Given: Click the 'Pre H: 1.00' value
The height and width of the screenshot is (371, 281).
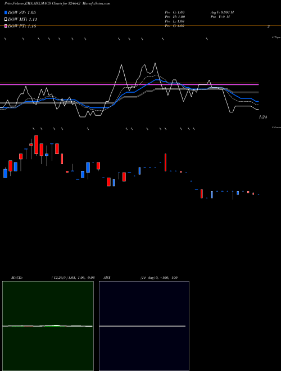Looking at the screenshot, I should tap(175, 17).
